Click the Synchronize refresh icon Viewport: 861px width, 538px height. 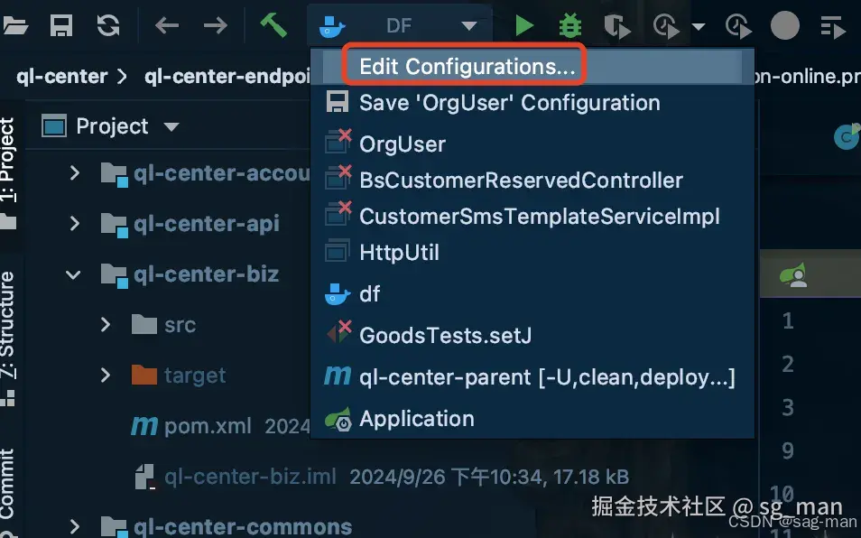[108, 25]
